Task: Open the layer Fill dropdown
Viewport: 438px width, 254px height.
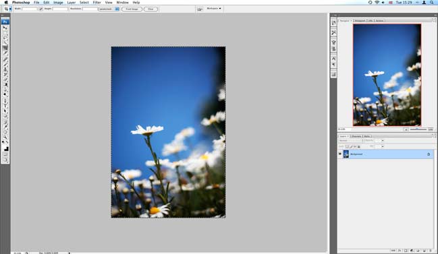Action: point(383,146)
